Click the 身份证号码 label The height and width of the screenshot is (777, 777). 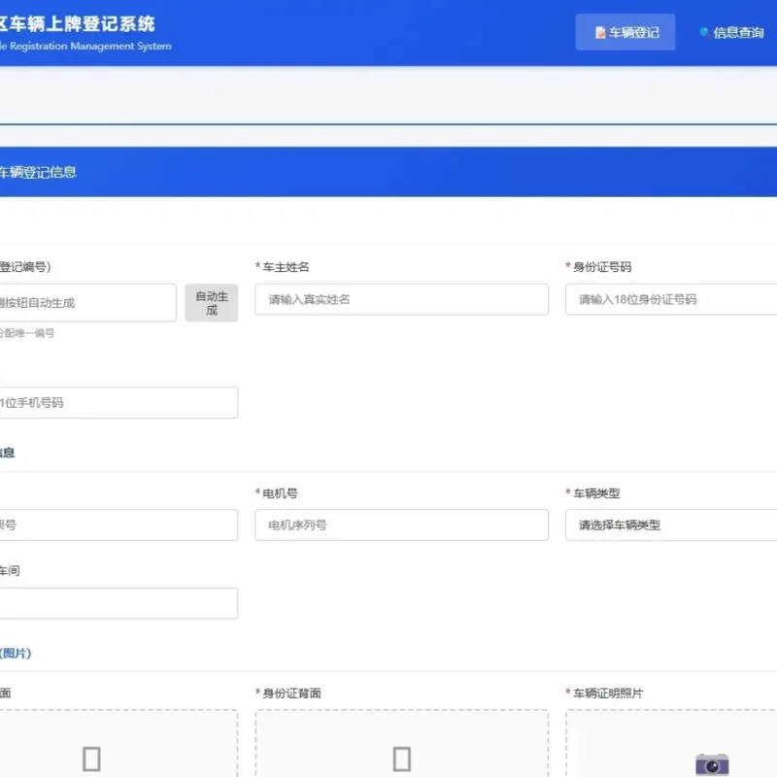tap(602, 267)
